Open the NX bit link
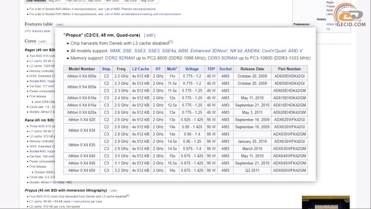This screenshot has width=371, height=209. point(236,51)
